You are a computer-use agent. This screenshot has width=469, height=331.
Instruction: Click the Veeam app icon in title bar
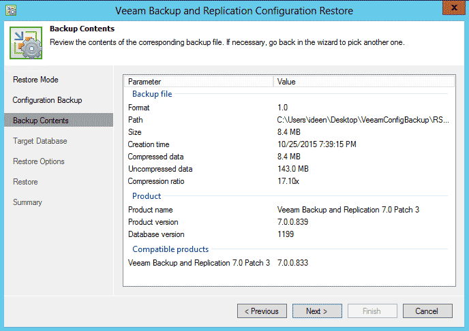click(x=11, y=10)
